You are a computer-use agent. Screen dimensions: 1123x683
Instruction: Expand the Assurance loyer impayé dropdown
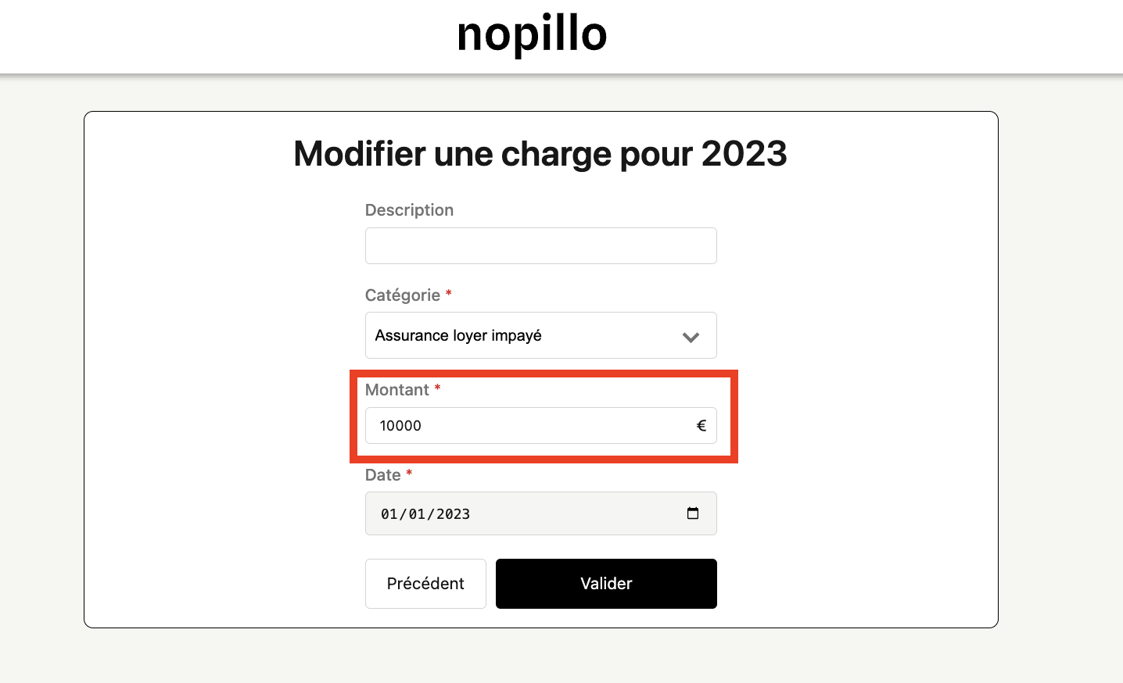pyautogui.click(x=540, y=335)
